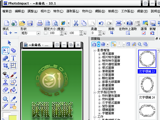The width and height of the screenshot is (160, 120).
Task: Click the new web page icon
Action: (14, 23)
